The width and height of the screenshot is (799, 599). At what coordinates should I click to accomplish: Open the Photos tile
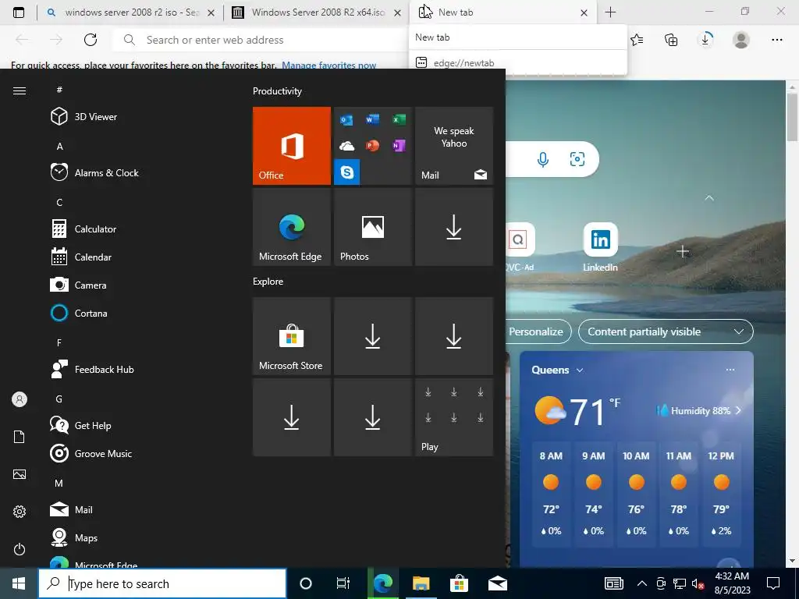(372, 227)
